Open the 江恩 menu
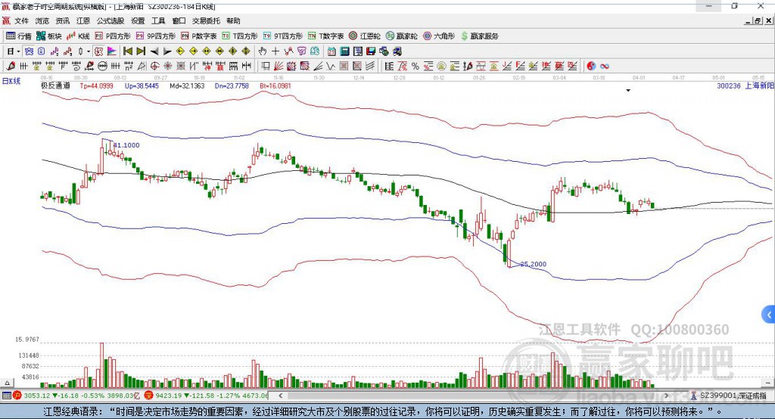Screen dimensions: 775x419 pyautogui.click(x=83, y=20)
